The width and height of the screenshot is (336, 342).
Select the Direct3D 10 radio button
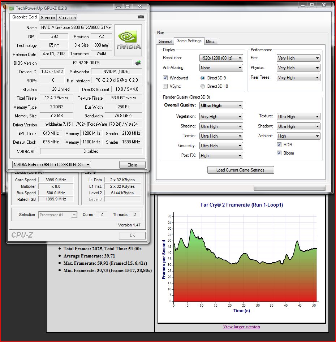click(x=203, y=86)
